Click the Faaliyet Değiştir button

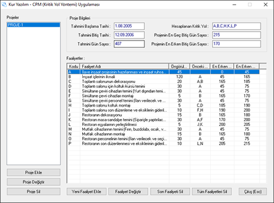(x=128, y=192)
